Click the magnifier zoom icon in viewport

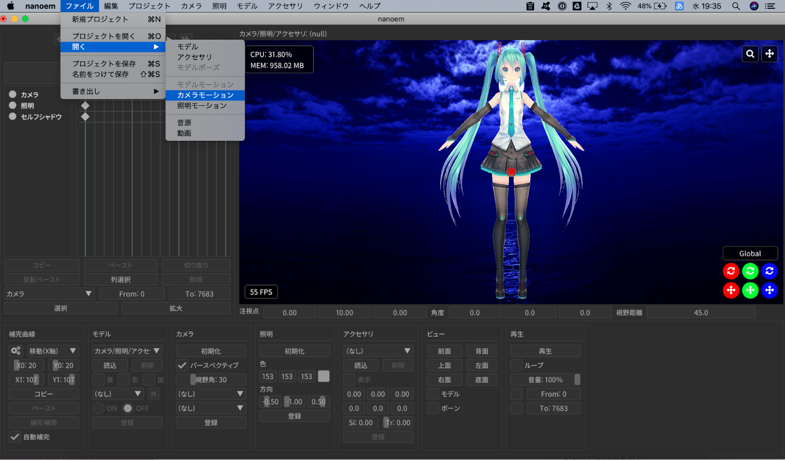point(750,54)
